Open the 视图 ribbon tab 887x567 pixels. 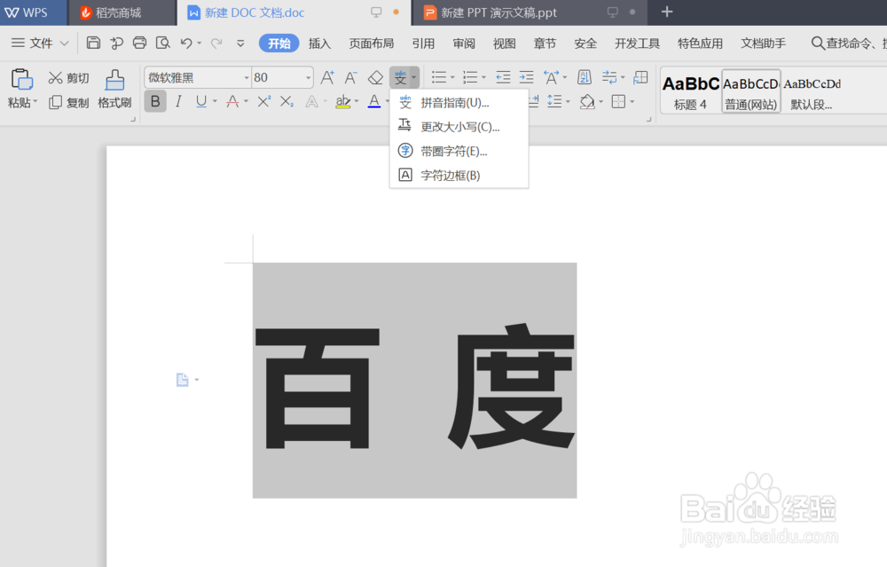(504, 43)
